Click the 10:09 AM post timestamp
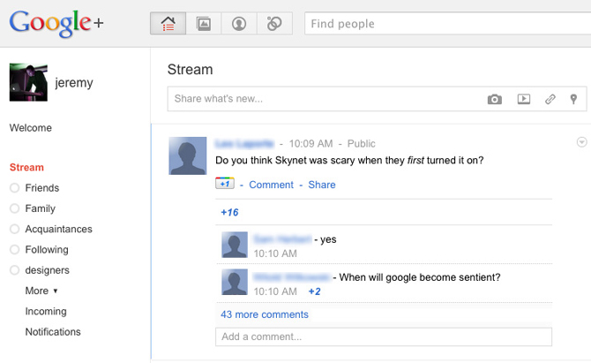Image resolution: width=591 pixels, height=363 pixels. click(311, 144)
